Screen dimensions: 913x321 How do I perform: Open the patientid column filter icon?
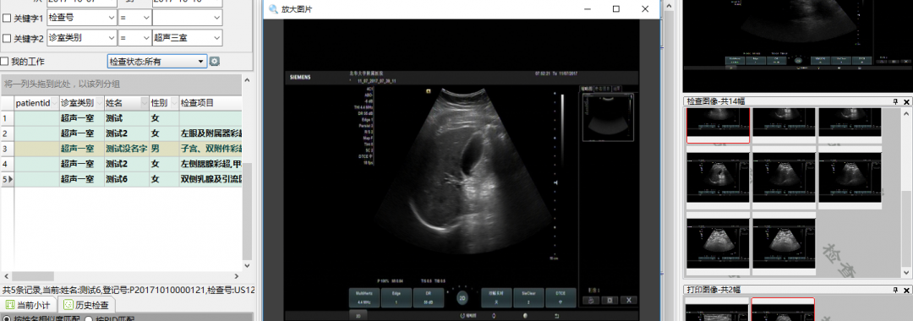(x=55, y=104)
